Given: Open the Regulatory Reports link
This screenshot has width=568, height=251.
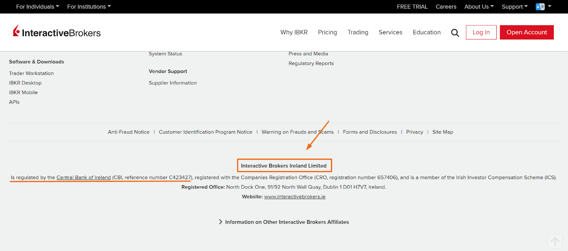Looking at the screenshot, I should click(311, 63).
